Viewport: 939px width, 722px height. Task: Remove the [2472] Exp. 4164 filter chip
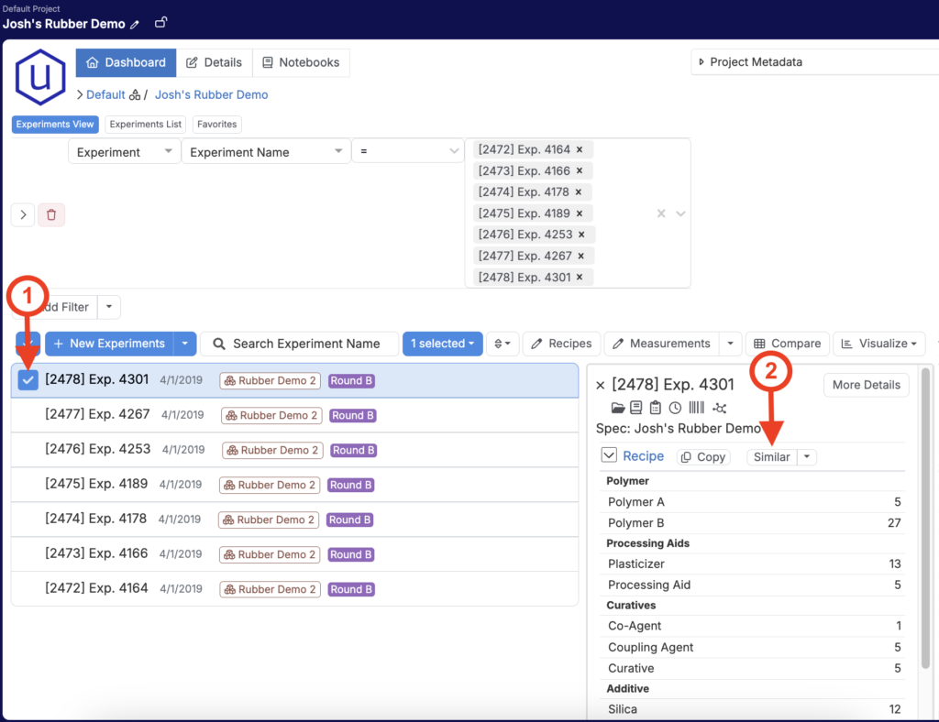(x=580, y=149)
